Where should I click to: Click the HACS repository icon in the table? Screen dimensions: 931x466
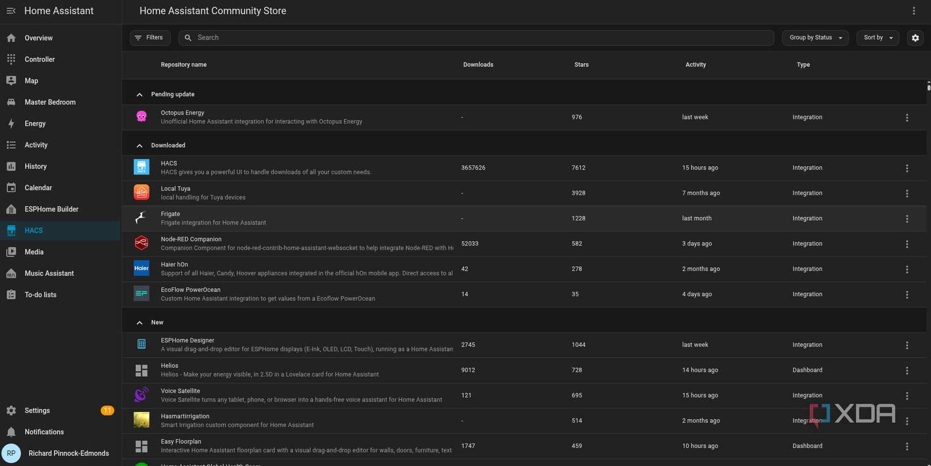point(142,167)
